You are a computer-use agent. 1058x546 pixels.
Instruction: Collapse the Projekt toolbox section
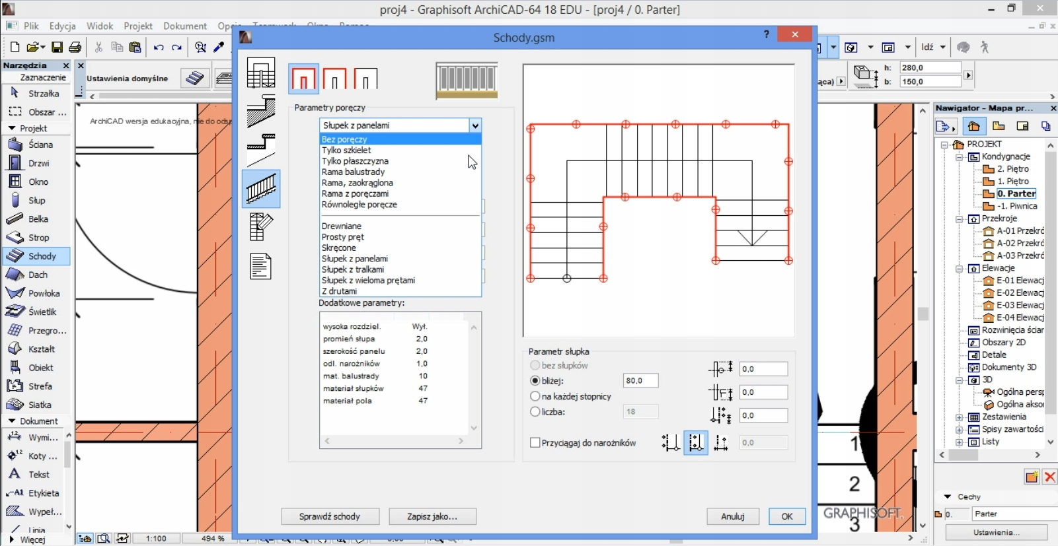(x=12, y=128)
